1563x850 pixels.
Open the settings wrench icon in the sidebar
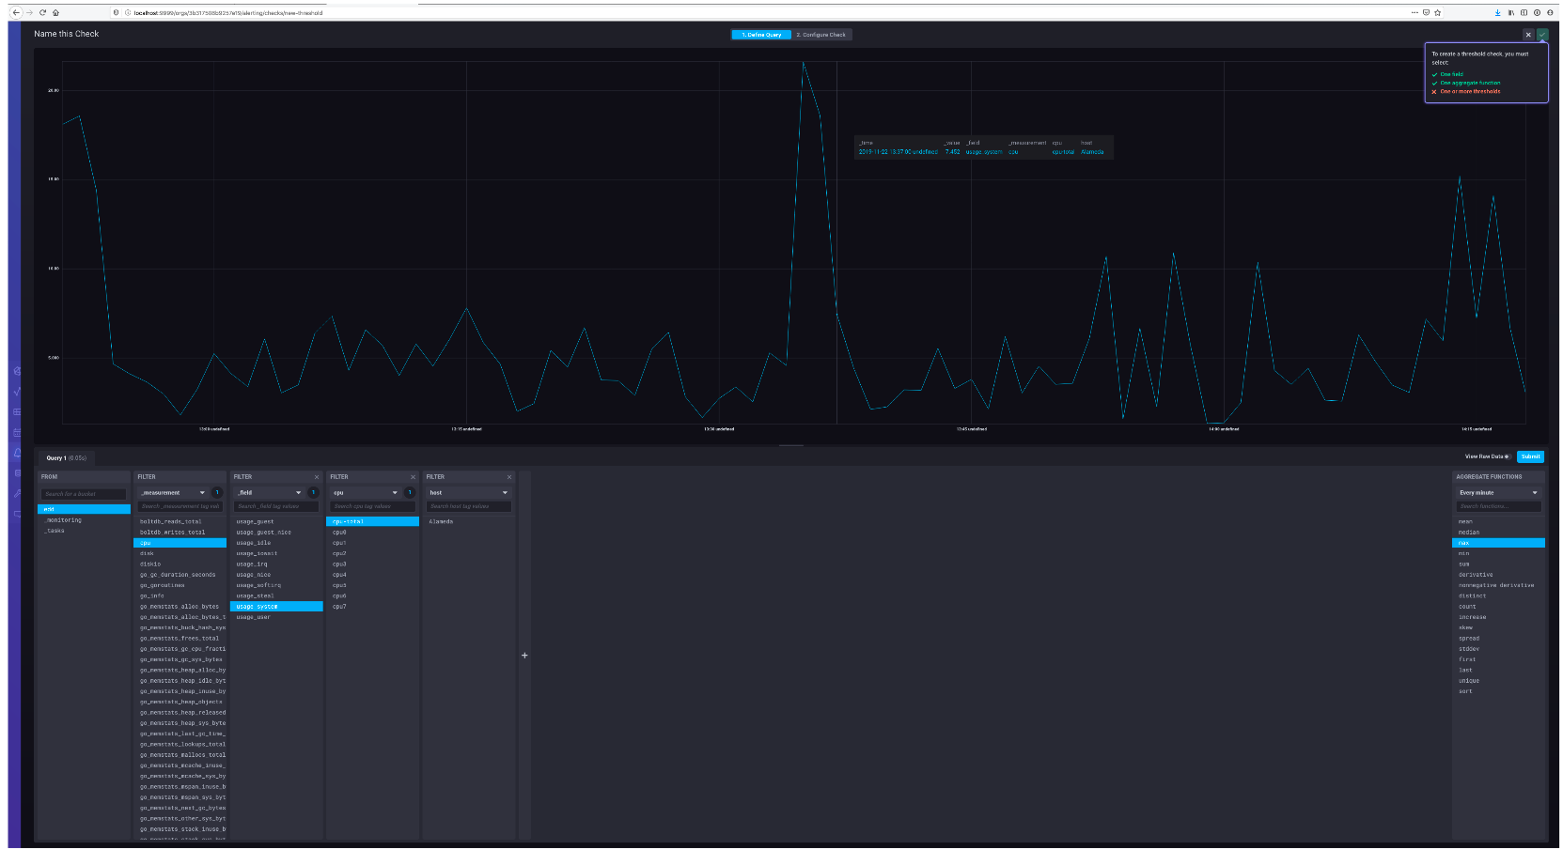click(x=17, y=493)
